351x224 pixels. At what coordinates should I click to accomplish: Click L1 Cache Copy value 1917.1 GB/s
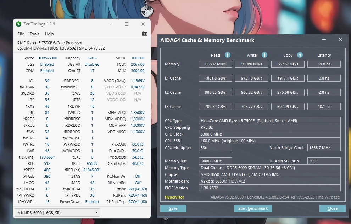click(288, 78)
